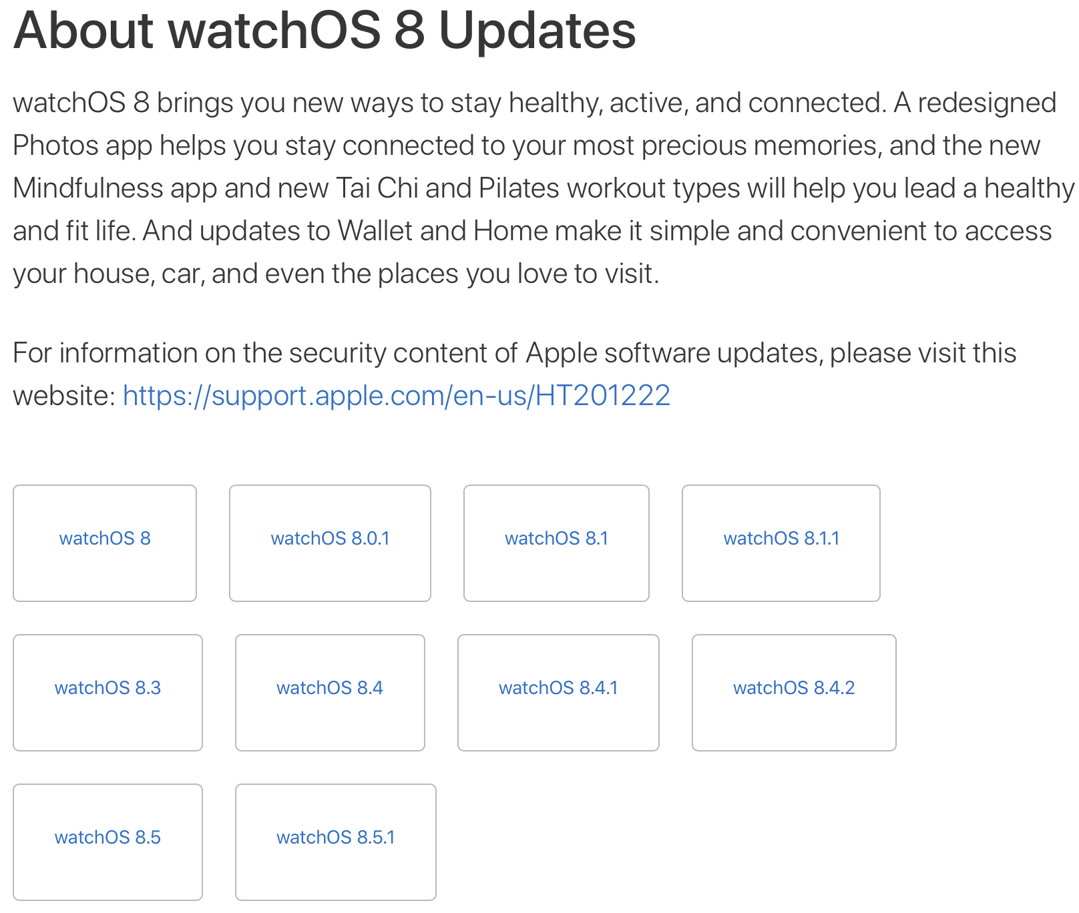This screenshot has height=913, width=1079.
Task: Click 'places you love to visit' text
Action: coord(517,274)
